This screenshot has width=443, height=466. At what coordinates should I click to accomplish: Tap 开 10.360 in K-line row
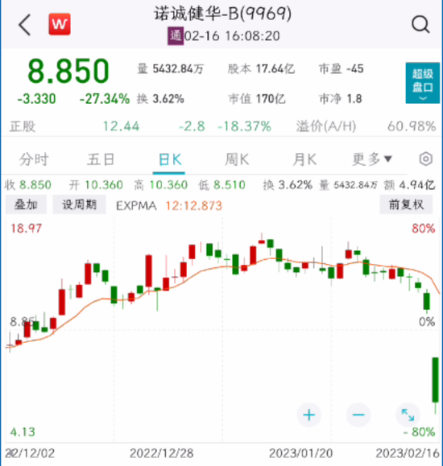pyautogui.click(x=96, y=185)
